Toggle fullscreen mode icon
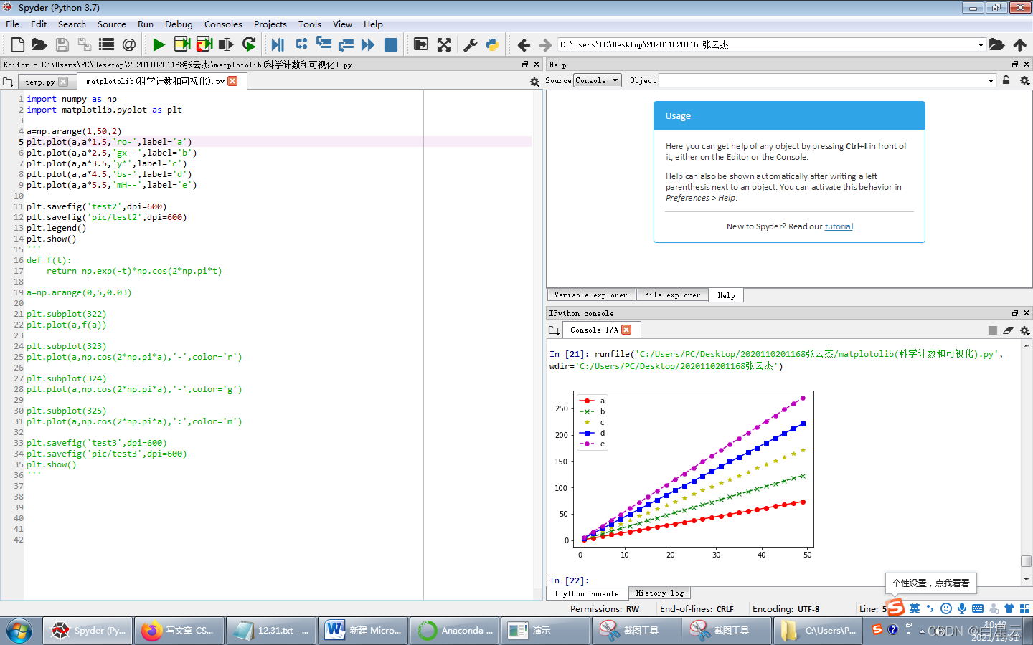This screenshot has height=645, width=1033. pyautogui.click(x=444, y=44)
